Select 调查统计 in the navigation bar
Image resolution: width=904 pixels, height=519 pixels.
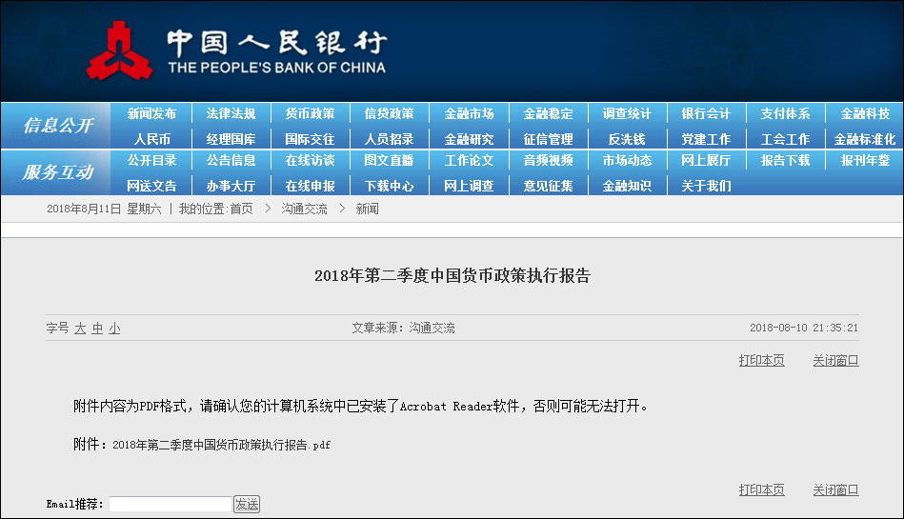click(627, 113)
